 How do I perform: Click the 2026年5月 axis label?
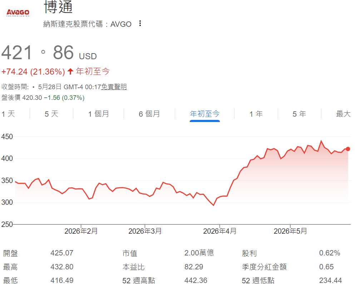pos(290,231)
